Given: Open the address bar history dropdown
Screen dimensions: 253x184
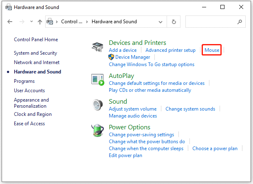Looking at the screenshot, I should coord(160,22).
